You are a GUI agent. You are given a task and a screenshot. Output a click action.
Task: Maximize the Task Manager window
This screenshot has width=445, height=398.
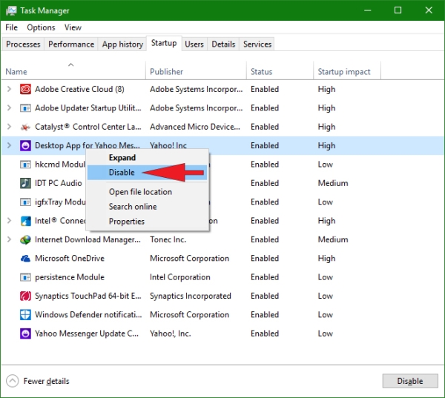pos(398,10)
